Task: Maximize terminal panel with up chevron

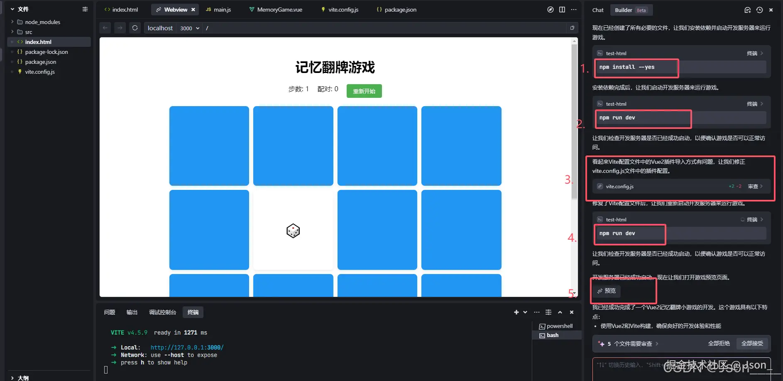Action: point(560,312)
